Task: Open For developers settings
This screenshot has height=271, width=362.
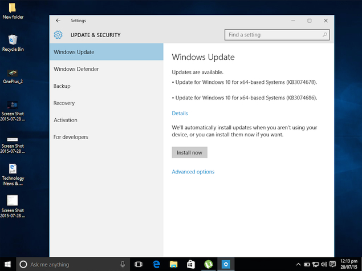Action: point(106,137)
